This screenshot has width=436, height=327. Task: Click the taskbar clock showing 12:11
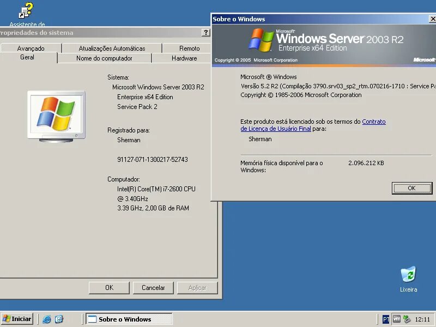click(x=422, y=319)
